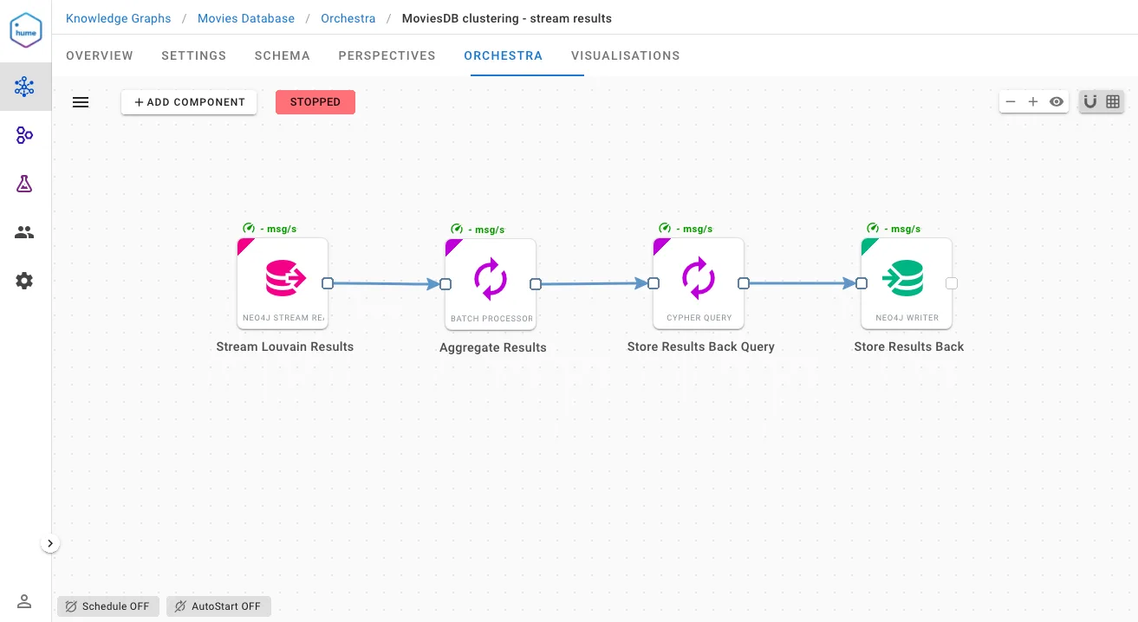The image size is (1138, 622).
Task: Click input port of Aggregate Results
Action: pyautogui.click(x=445, y=284)
